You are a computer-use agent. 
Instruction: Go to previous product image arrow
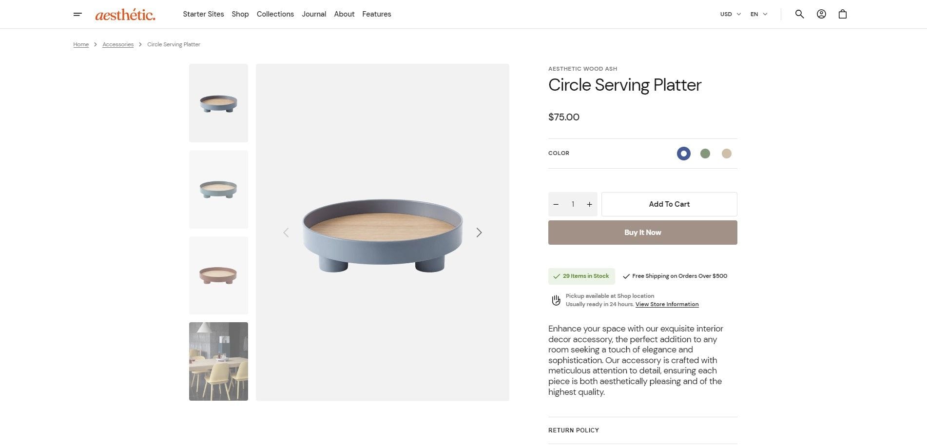(x=286, y=233)
